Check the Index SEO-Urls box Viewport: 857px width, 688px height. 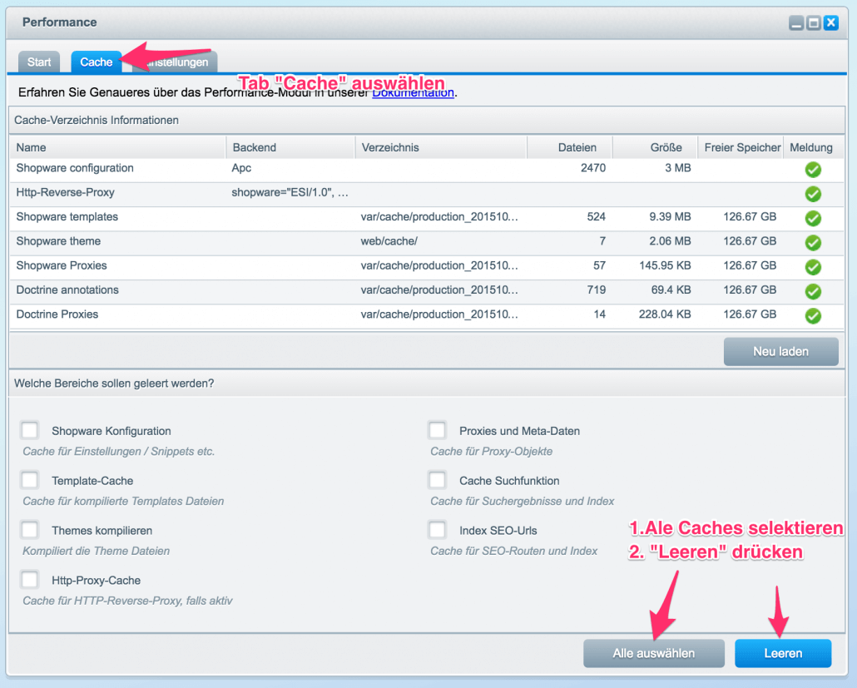[438, 530]
